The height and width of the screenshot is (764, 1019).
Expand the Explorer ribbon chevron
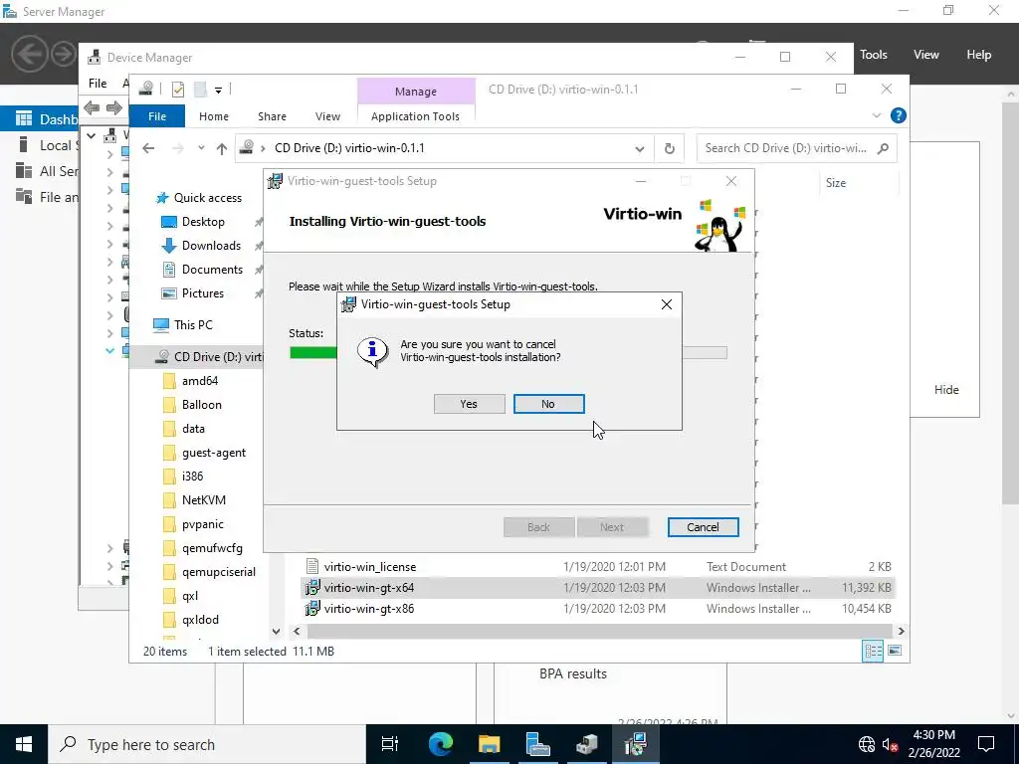(x=876, y=115)
